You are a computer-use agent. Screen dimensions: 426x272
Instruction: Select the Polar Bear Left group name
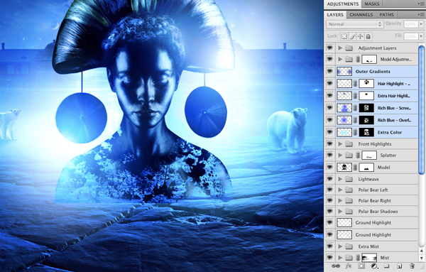[x=373, y=190]
